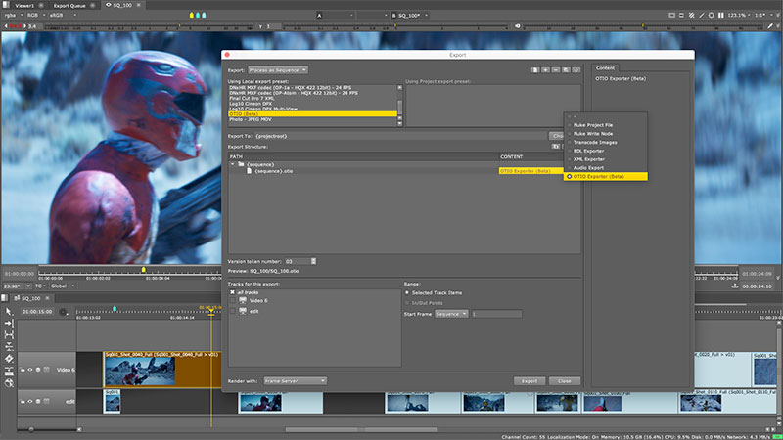Select 'Log10 Cineon DPX Multi-View' preset
The height and width of the screenshot is (440, 783).
312,109
